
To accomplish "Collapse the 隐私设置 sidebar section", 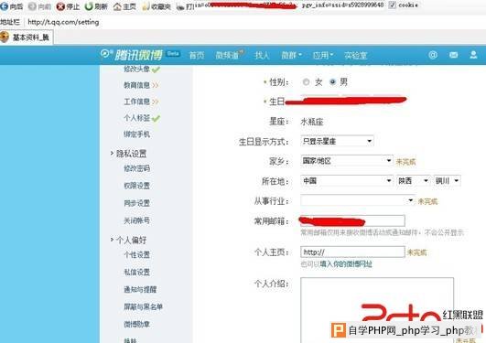I will 128,154.
